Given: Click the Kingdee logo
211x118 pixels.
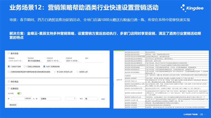Looking at the screenshot, I should [192, 8].
